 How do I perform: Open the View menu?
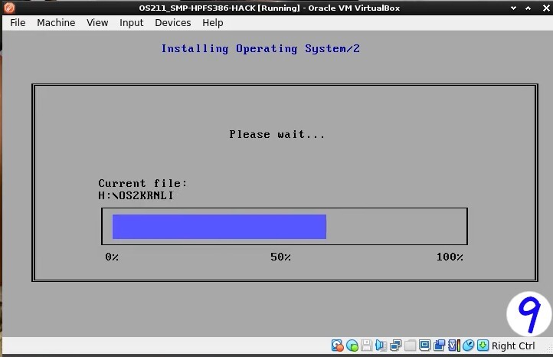click(97, 22)
